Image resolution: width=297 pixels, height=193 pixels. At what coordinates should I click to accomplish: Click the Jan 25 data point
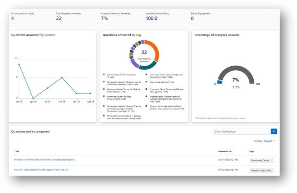[19, 65]
